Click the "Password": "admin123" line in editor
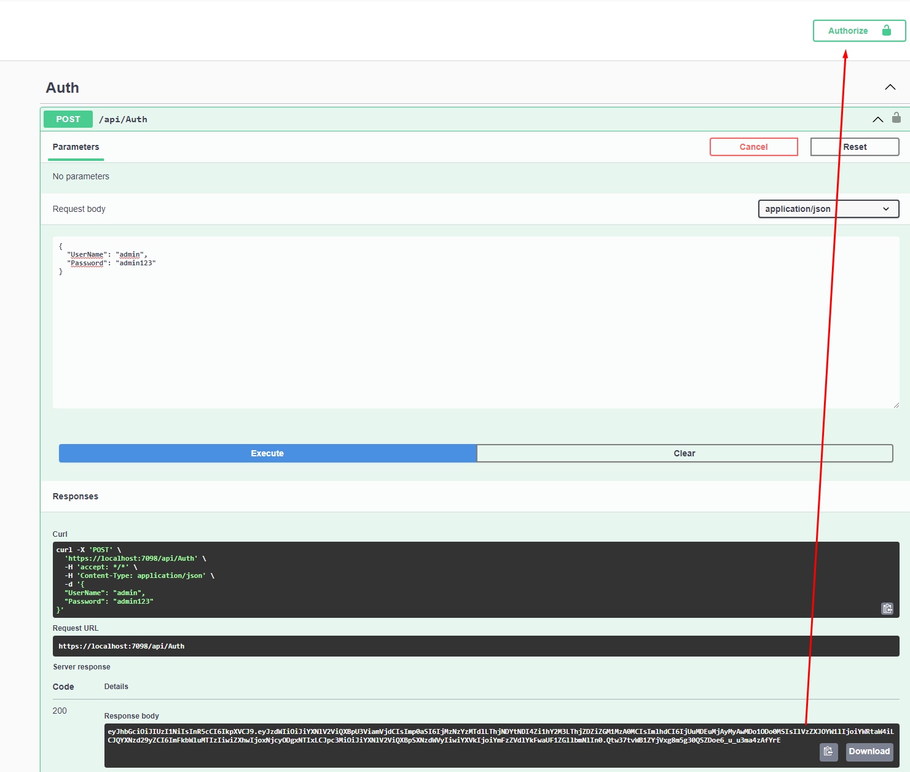 tap(111, 263)
